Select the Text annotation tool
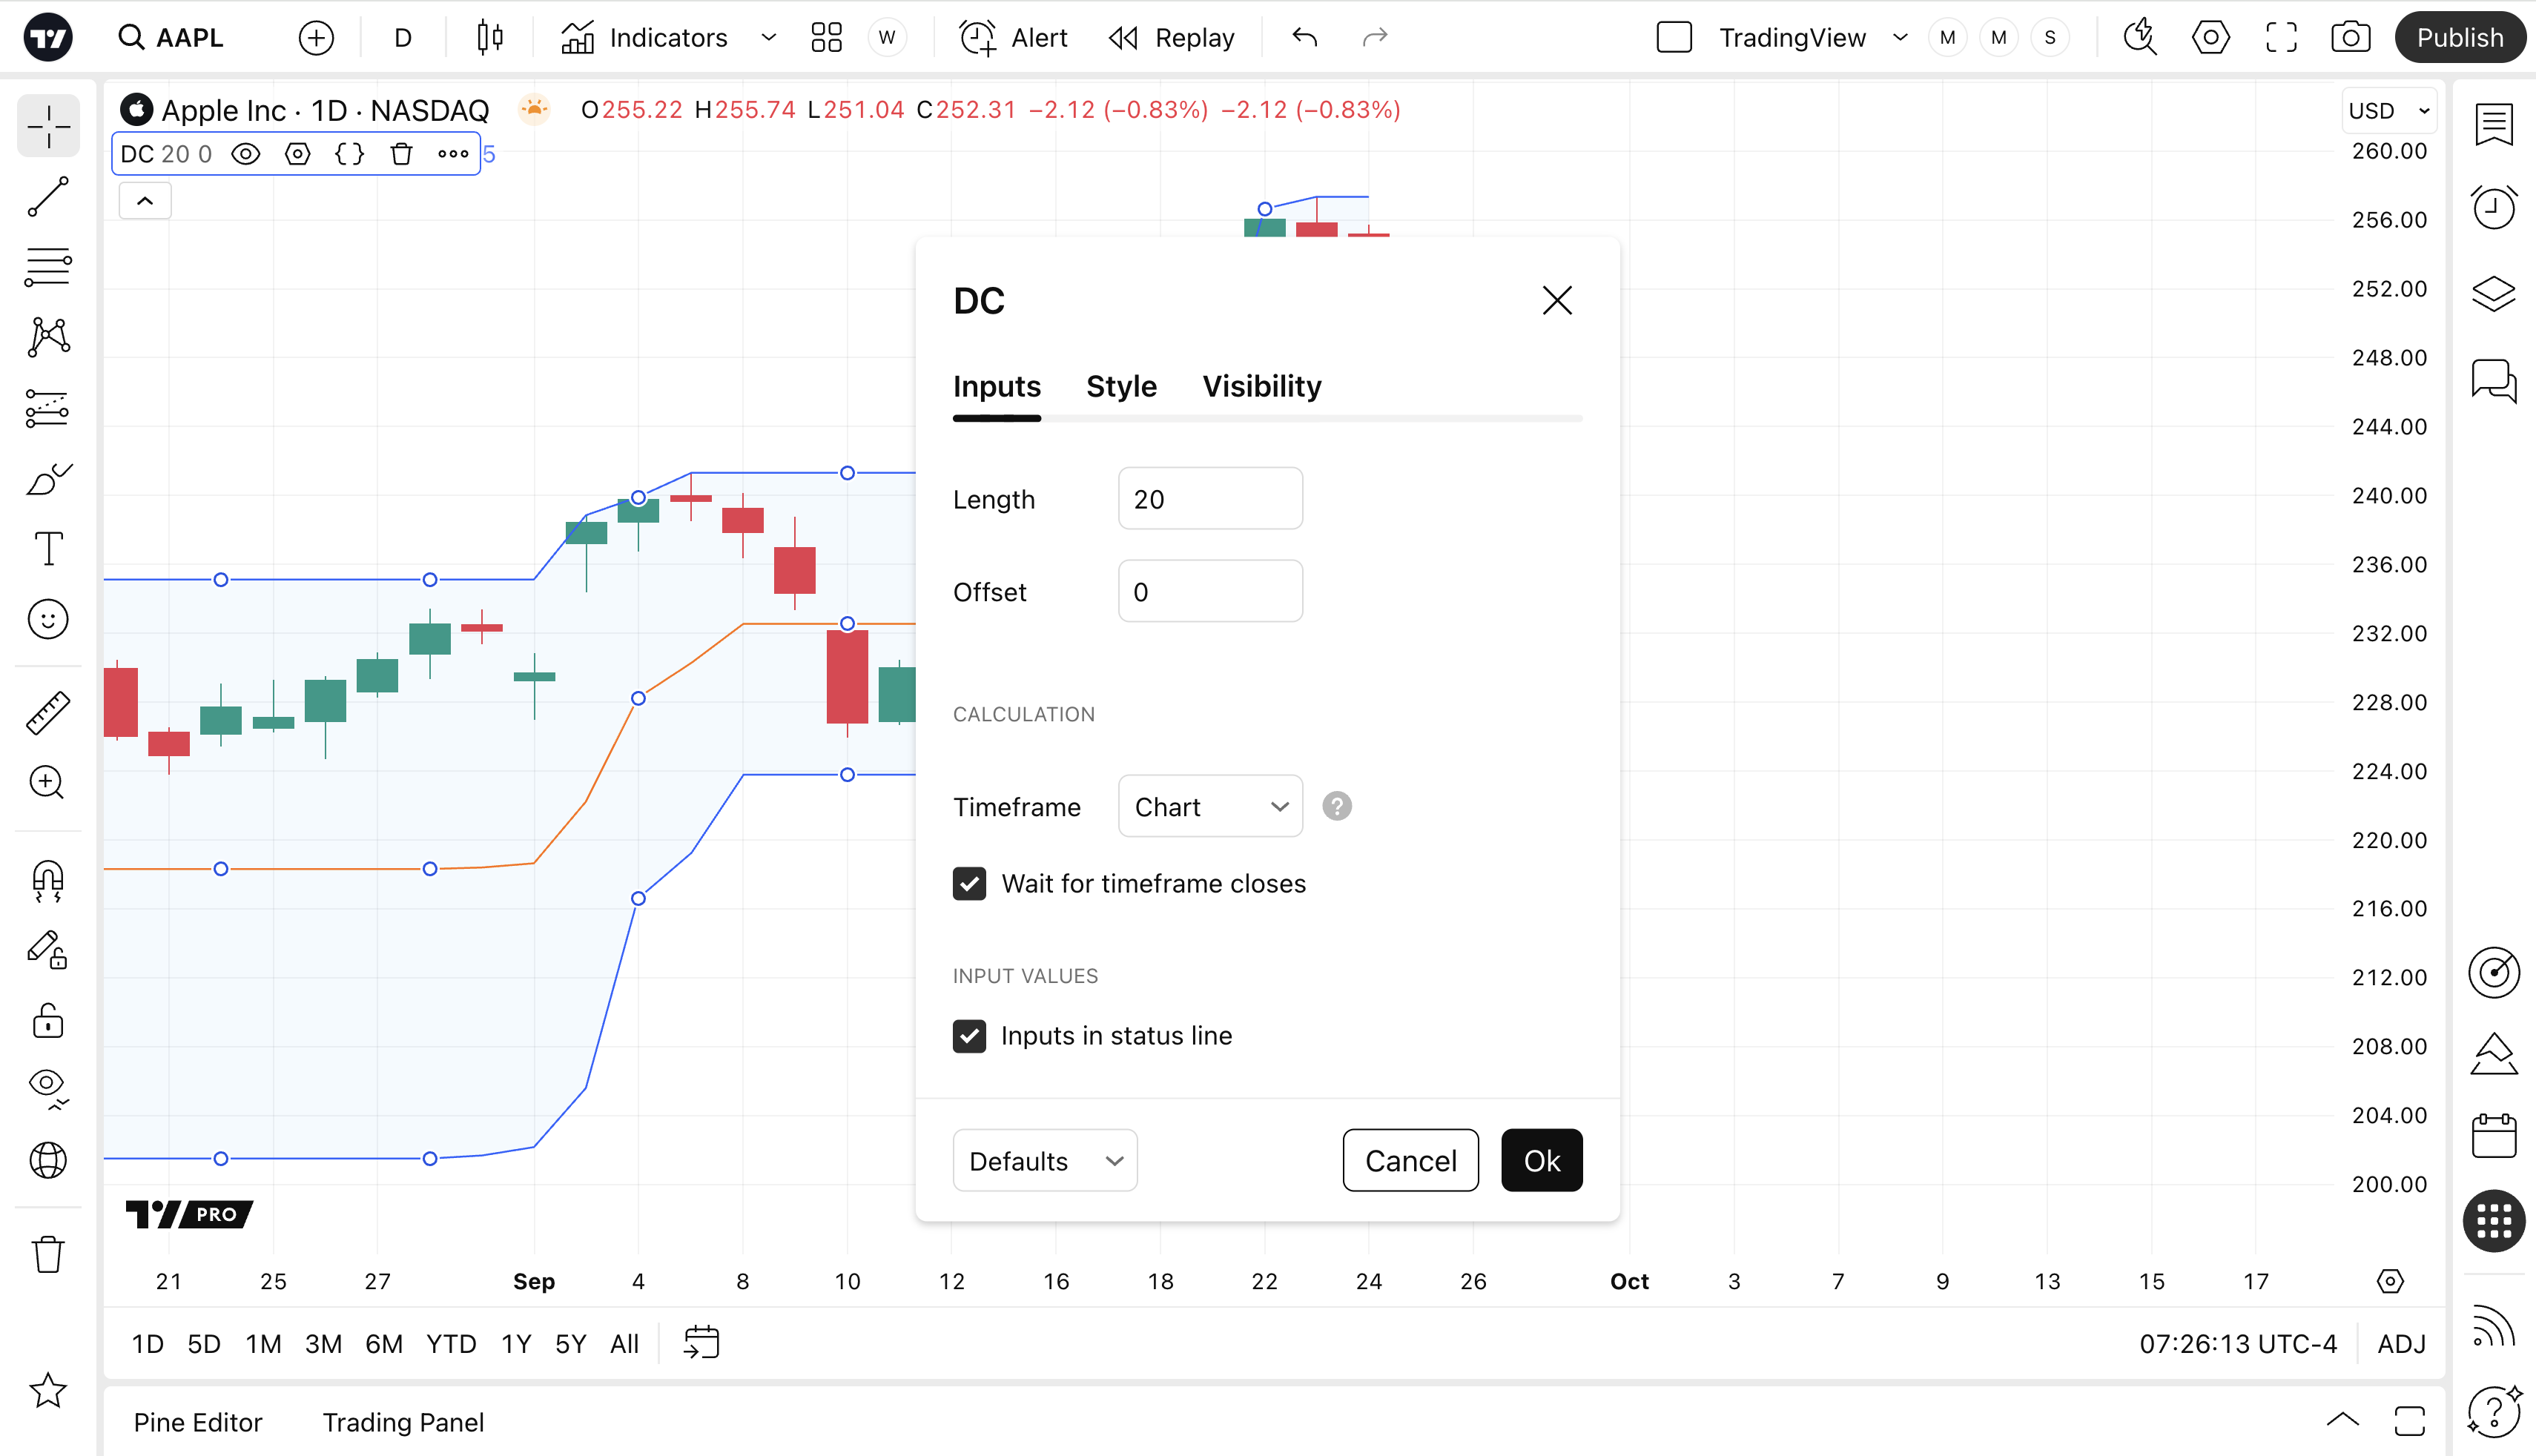This screenshot has width=2536, height=1456. point(48,549)
